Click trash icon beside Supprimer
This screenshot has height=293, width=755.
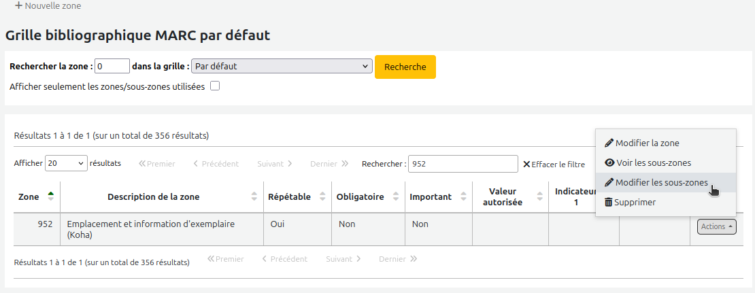tap(609, 202)
